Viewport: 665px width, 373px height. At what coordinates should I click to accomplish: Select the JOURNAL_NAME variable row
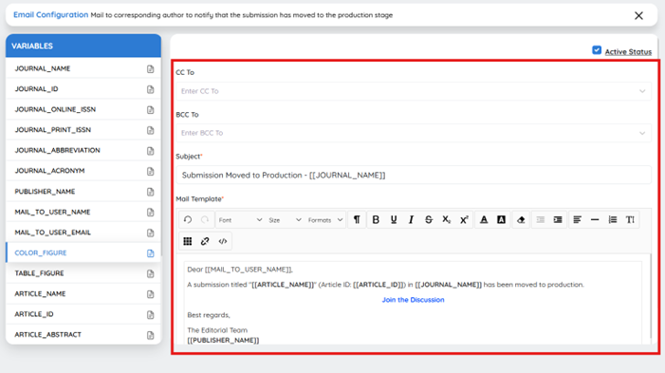click(x=83, y=68)
